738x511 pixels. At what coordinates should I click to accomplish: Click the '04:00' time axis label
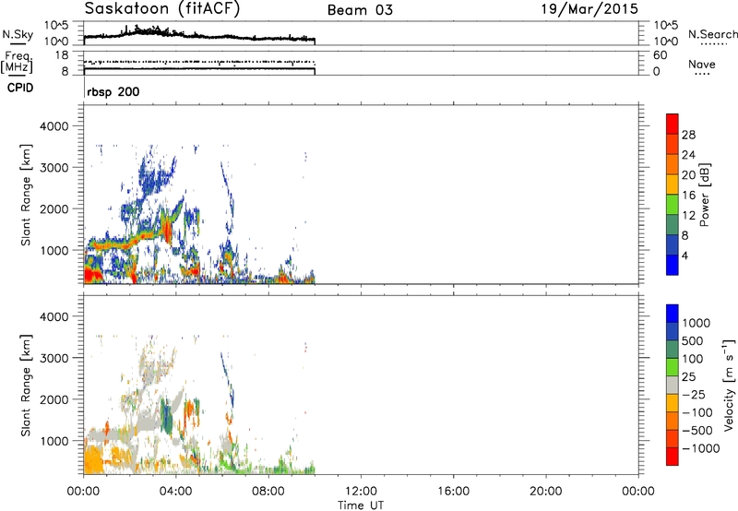pyautogui.click(x=176, y=492)
